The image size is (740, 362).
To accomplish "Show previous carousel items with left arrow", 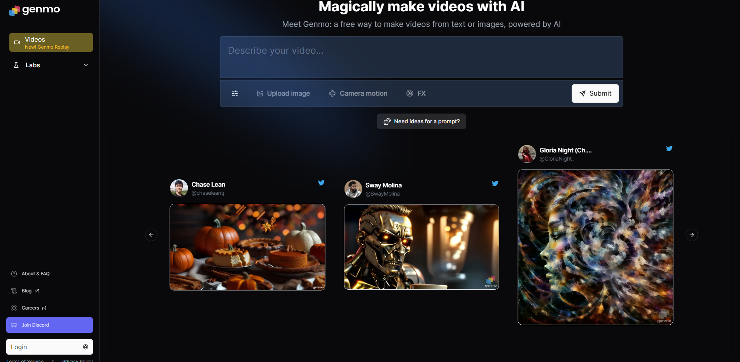I will (151, 235).
